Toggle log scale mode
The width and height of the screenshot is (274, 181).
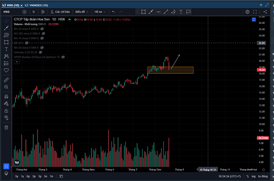[x=254, y=176]
